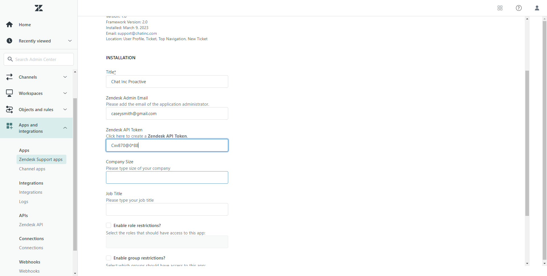The width and height of the screenshot is (547, 276).
Task: Expand the Recently viewed chevron
Action: [70, 41]
